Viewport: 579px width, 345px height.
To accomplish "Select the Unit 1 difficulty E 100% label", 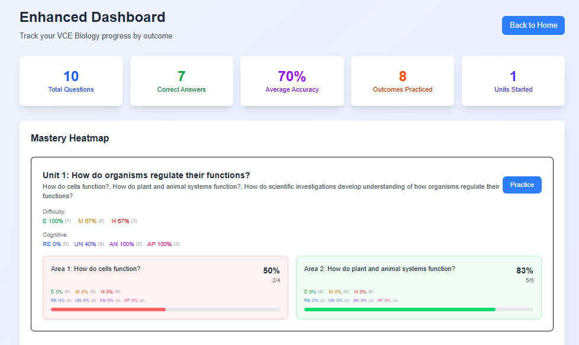I will [x=53, y=221].
